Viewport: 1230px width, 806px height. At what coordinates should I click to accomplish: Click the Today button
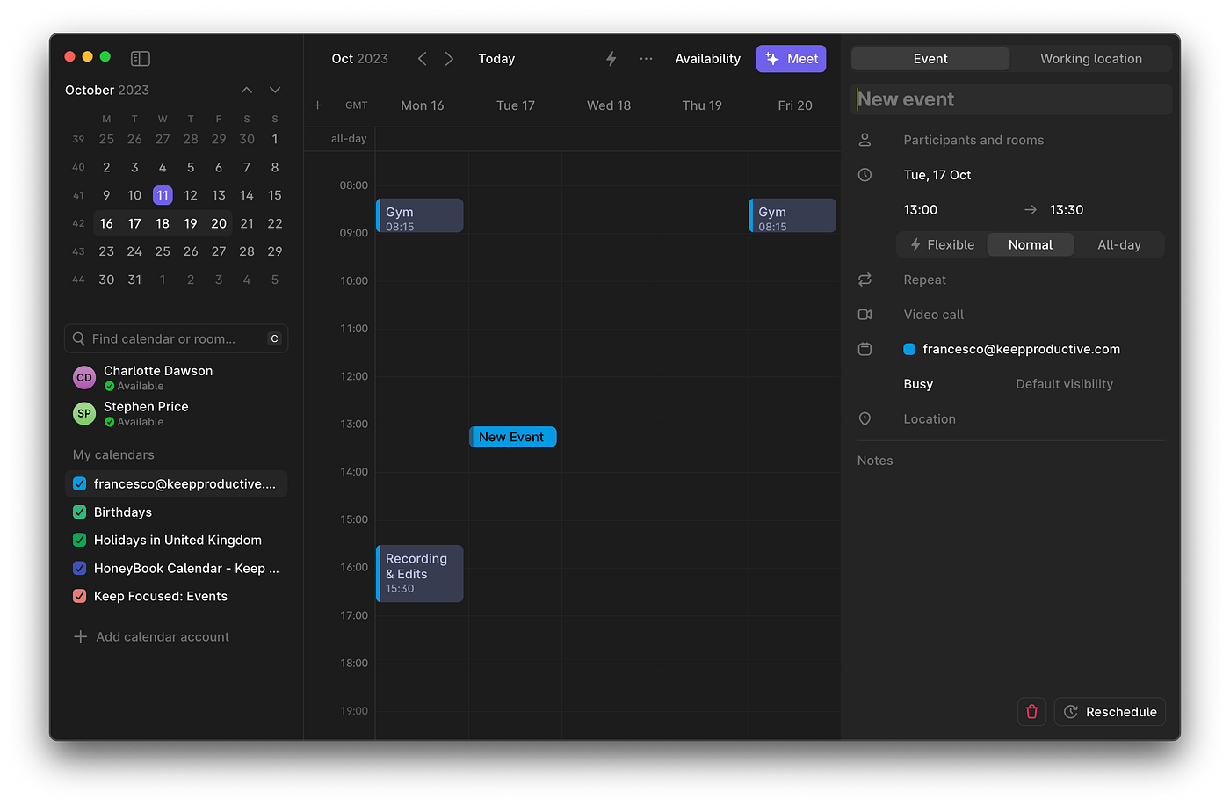(x=496, y=59)
